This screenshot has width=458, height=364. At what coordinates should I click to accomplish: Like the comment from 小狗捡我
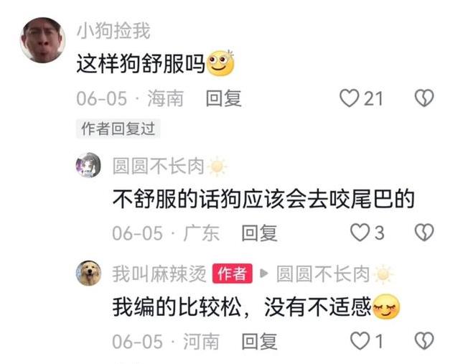(x=350, y=98)
